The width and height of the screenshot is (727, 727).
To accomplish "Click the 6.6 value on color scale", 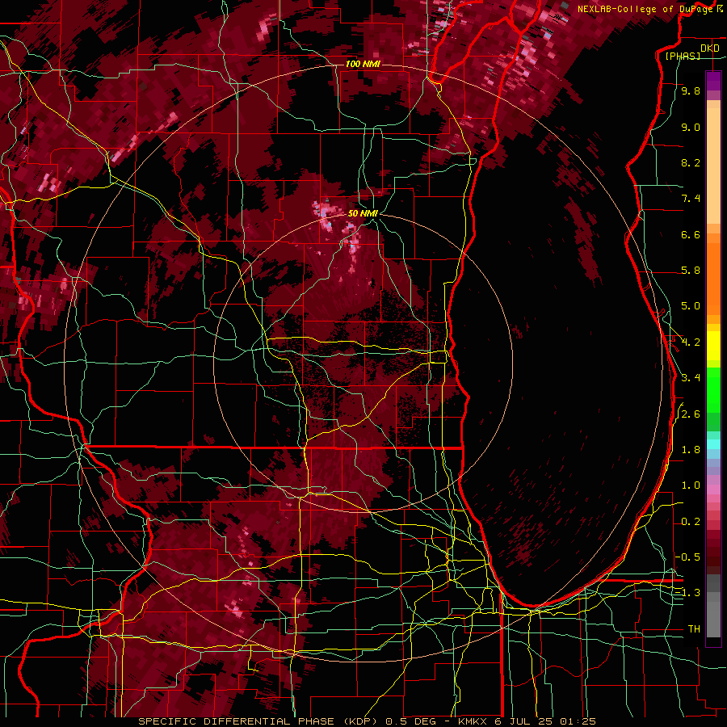I will coord(691,234).
